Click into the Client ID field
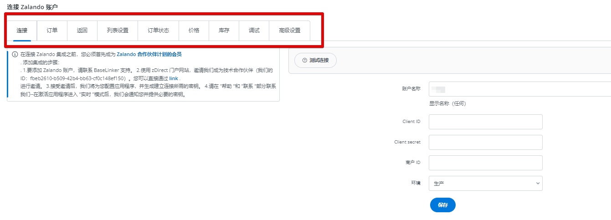This screenshot has height=220, width=611. click(x=485, y=122)
